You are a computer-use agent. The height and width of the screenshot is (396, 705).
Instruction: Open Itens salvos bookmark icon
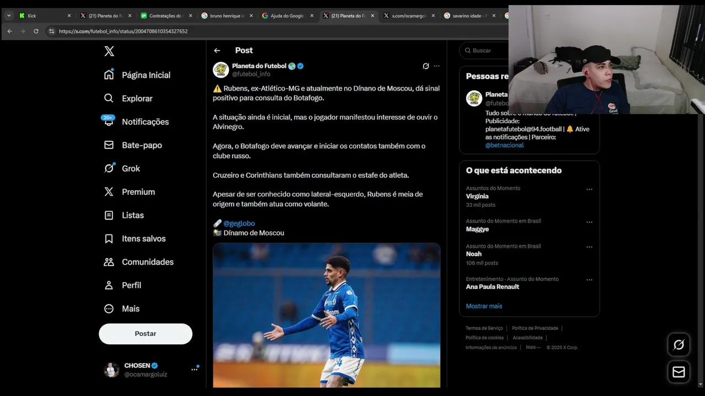[109, 238]
